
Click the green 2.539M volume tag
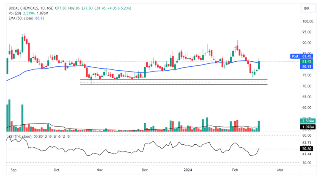pos(307,121)
